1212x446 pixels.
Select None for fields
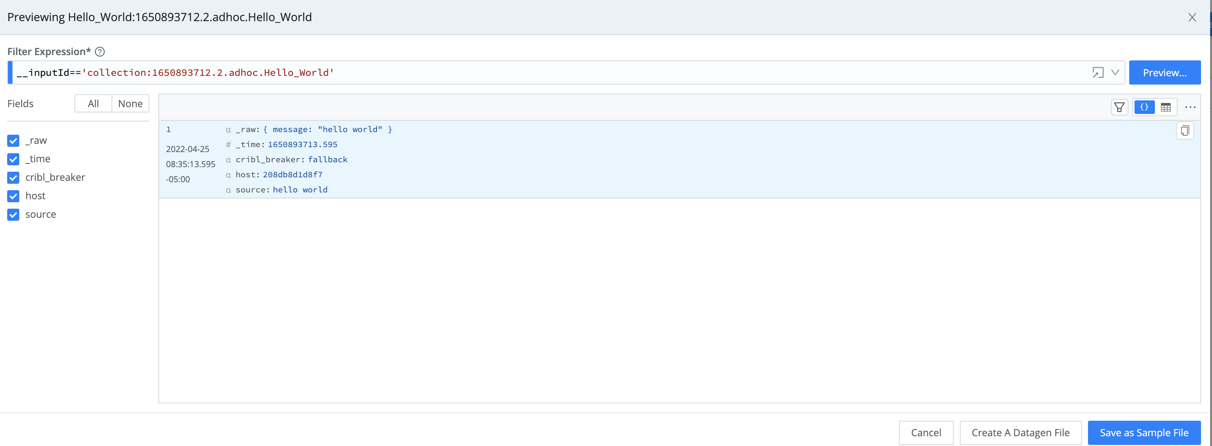[x=130, y=104]
